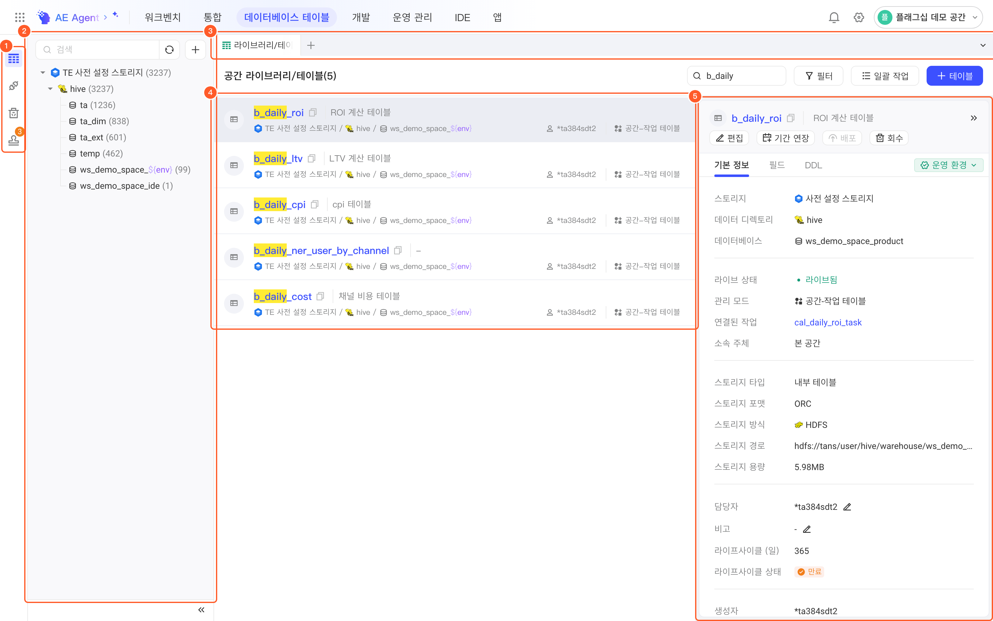This screenshot has height=621, width=993.
Task: Copy the b_daily_cpi table name
Action: point(315,204)
